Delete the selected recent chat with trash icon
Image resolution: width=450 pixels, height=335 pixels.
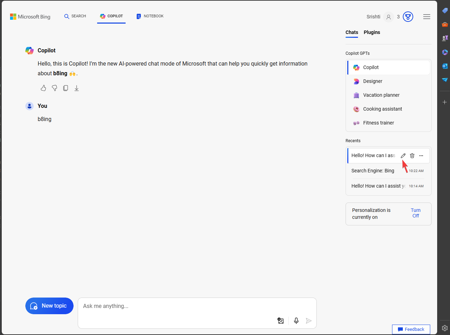(x=412, y=156)
